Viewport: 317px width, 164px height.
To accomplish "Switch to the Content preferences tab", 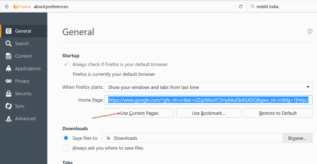I will 23,56.
